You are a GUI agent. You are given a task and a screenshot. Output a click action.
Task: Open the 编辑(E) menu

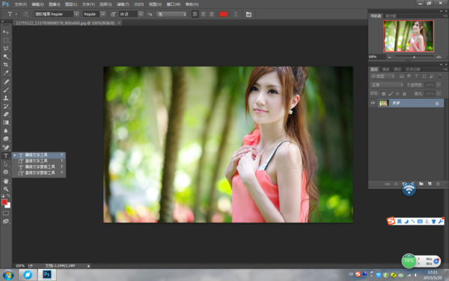coord(37,4)
